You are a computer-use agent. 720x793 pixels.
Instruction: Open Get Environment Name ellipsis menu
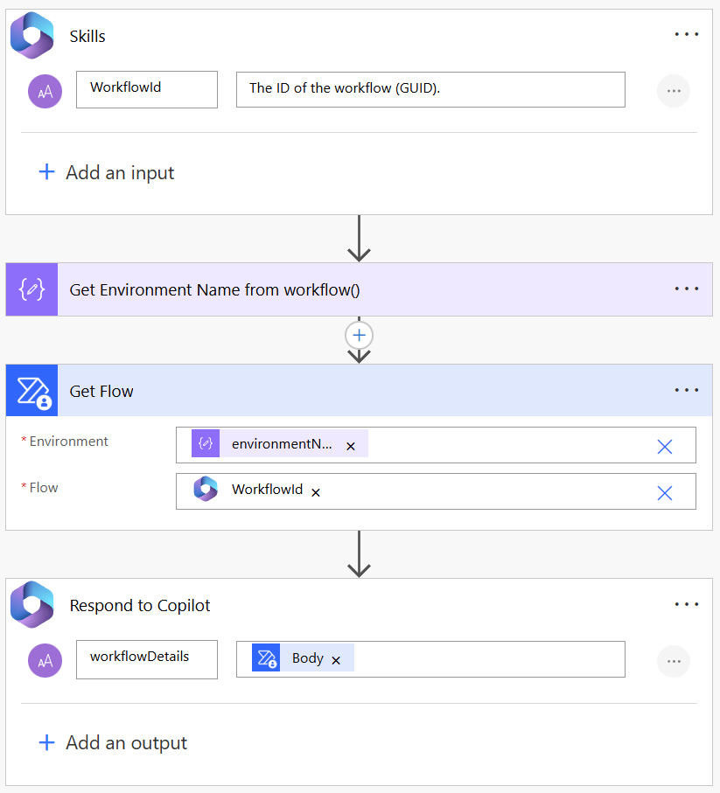point(686,289)
